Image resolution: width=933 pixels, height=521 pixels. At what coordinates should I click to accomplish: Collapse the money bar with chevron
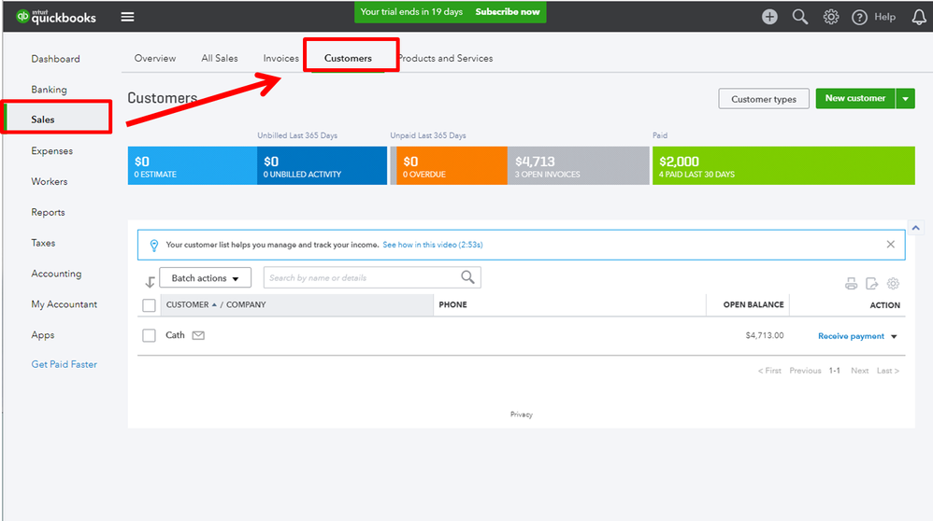(916, 228)
